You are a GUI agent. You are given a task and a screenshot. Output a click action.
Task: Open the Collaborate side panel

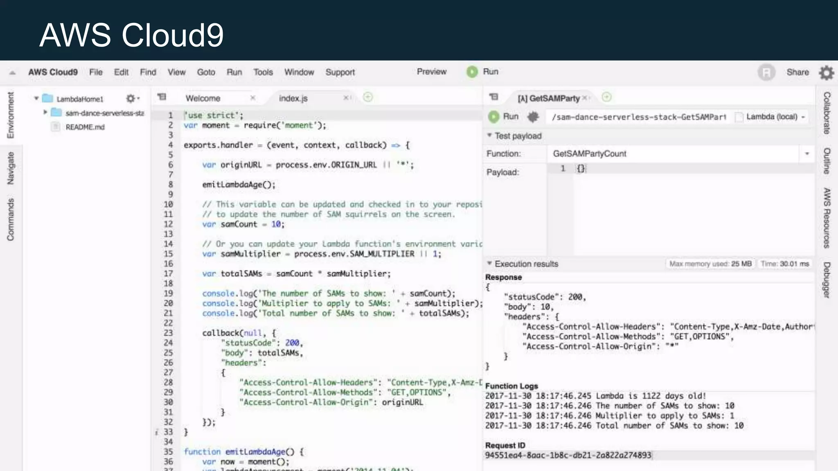827,113
